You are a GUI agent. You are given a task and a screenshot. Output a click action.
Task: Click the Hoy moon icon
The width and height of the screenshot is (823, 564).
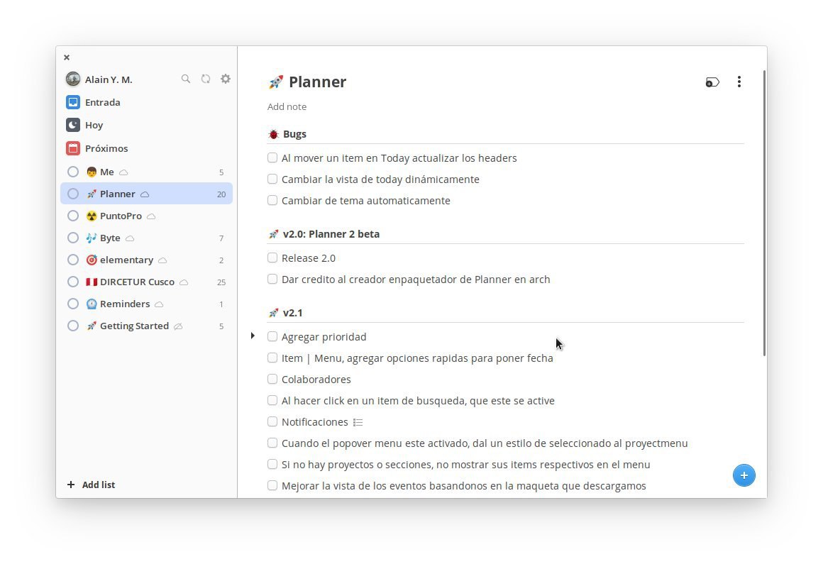pos(73,125)
